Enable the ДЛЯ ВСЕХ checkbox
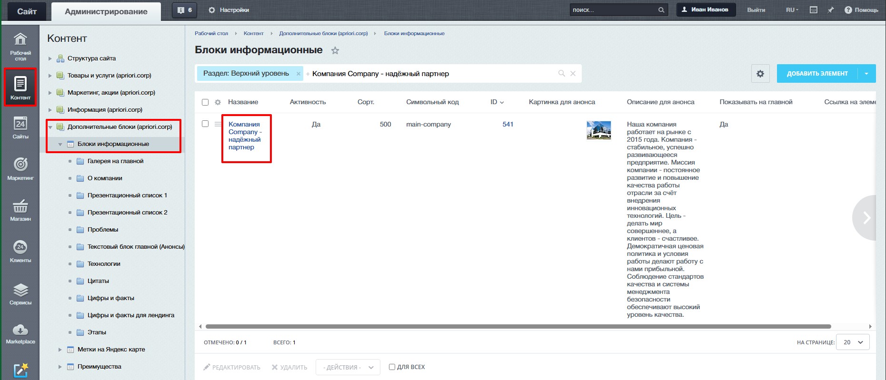 click(x=392, y=367)
